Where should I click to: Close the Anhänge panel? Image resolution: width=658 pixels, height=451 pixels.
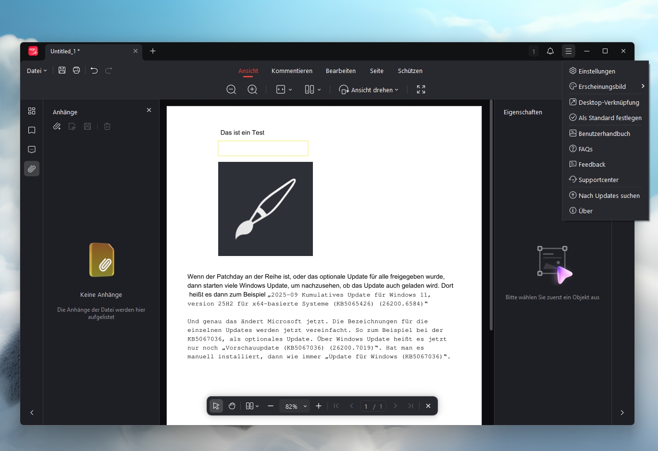click(x=149, y=110)
